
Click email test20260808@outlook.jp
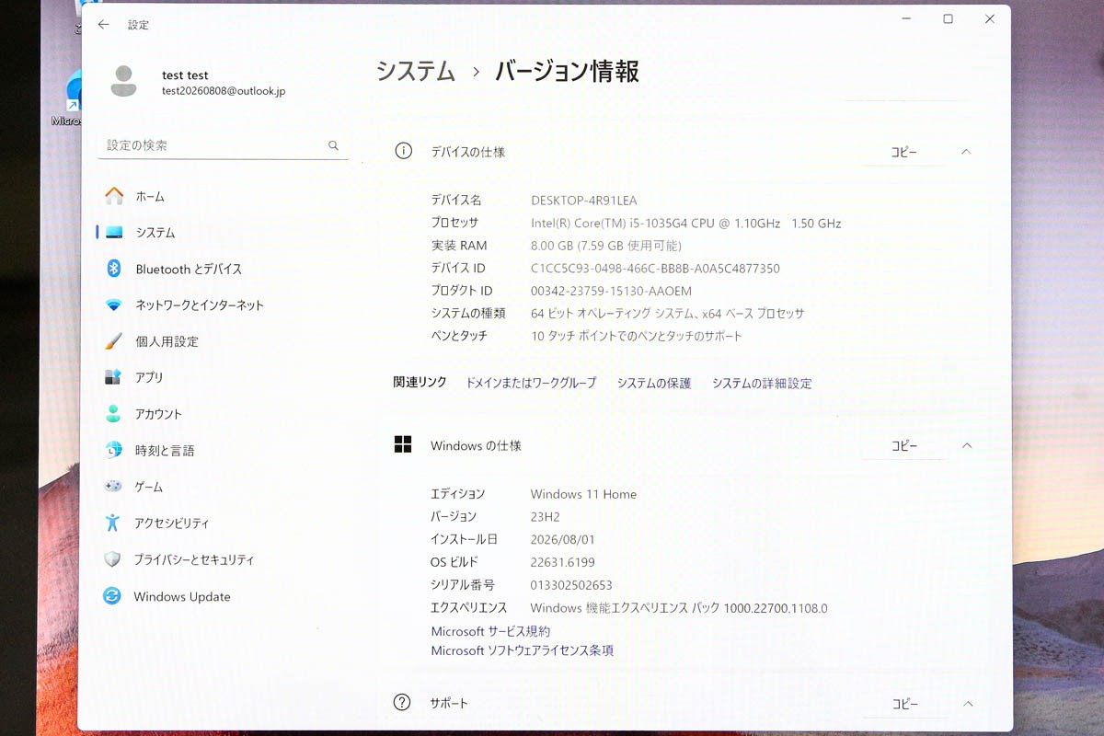point(224,91)
